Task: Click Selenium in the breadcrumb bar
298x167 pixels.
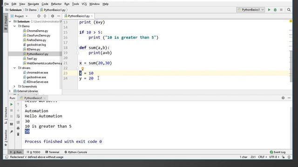Action: [x=14, y=10]
